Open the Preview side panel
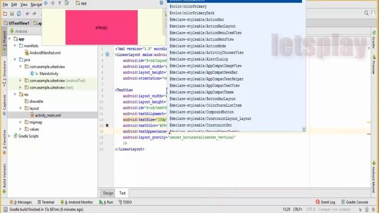 pos(374,64)
